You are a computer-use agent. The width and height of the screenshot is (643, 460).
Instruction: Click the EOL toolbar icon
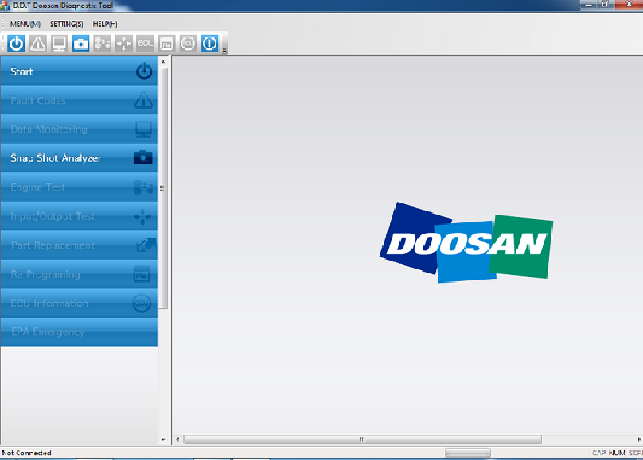pos(145,44)
